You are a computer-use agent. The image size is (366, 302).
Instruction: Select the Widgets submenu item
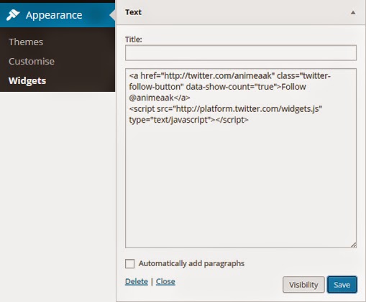click(27, 81)
